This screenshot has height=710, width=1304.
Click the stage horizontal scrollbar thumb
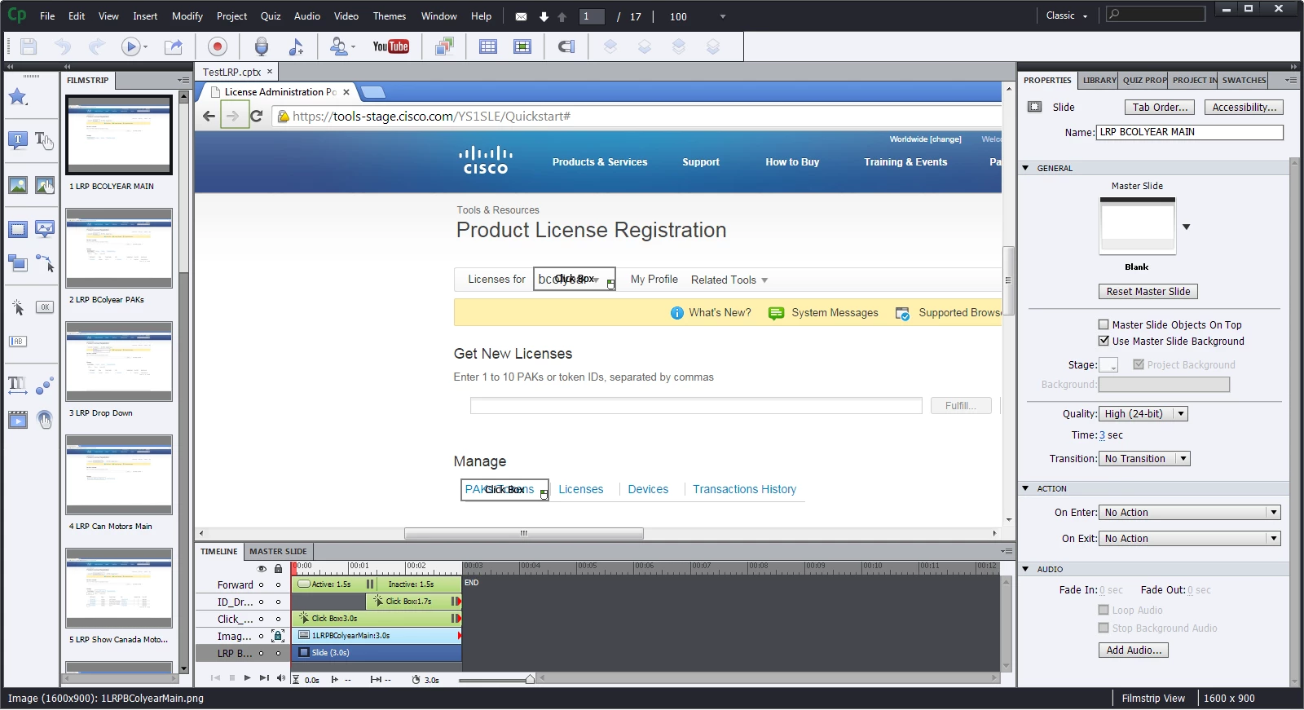coord(523,533)
